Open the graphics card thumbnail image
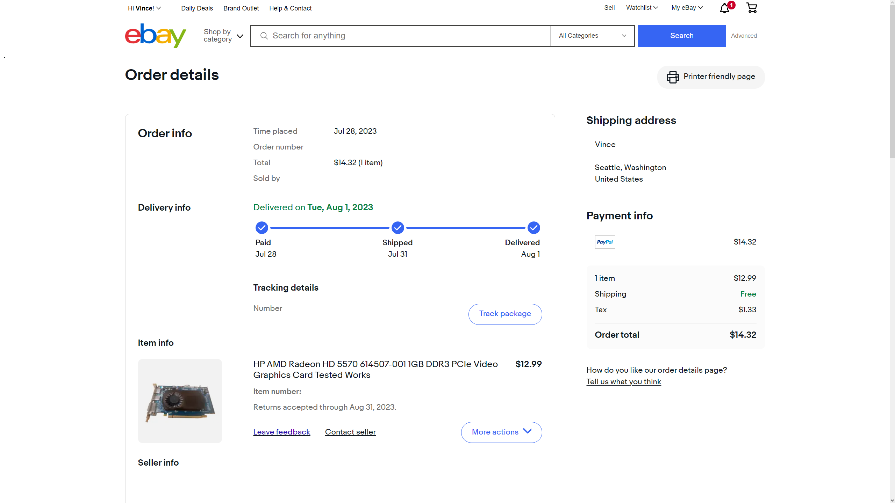 coord(180,401)
